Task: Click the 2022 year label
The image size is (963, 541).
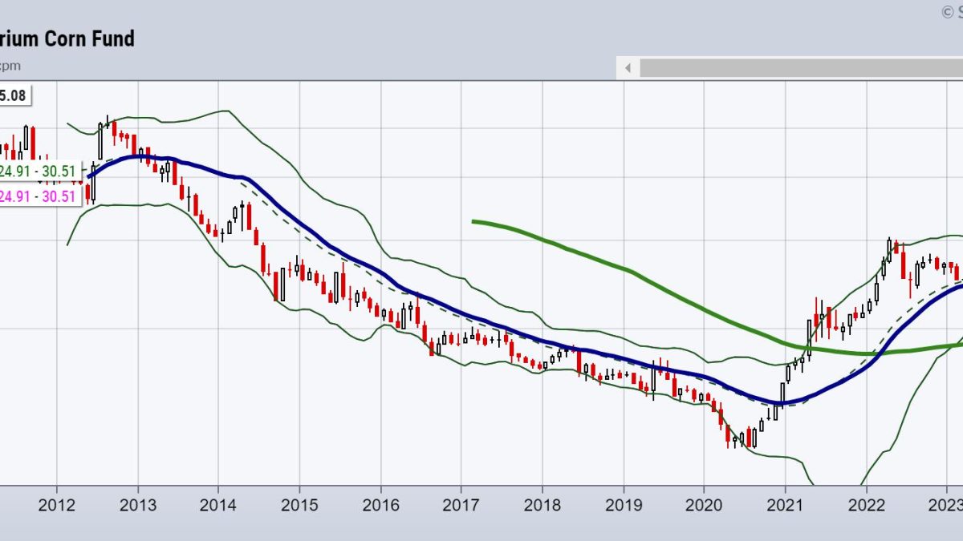Action: coord(865,505)
